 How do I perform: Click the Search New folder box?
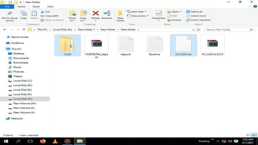(x=229, y=29)
